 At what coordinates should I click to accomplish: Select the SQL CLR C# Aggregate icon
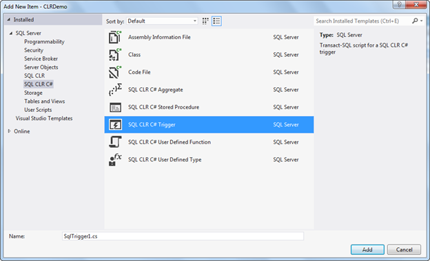115,90
